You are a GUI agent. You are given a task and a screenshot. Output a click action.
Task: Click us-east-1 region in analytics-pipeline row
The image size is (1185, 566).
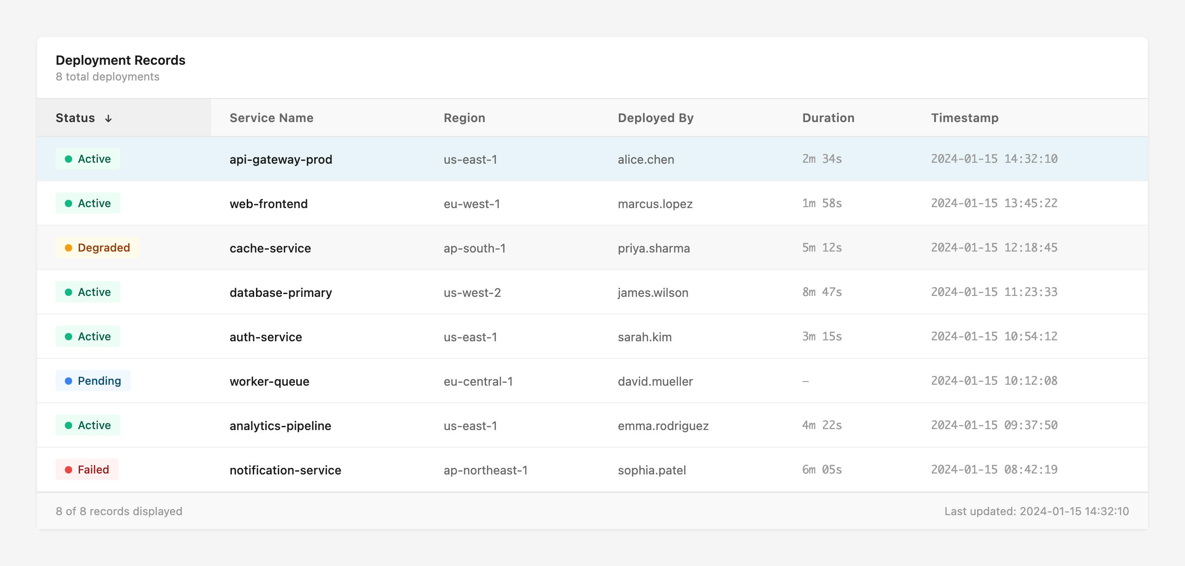pyautogui.click(x=470, y=426)
